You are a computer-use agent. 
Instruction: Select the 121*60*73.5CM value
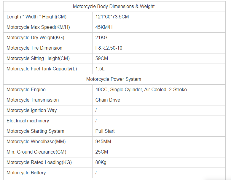coord(112,17)
